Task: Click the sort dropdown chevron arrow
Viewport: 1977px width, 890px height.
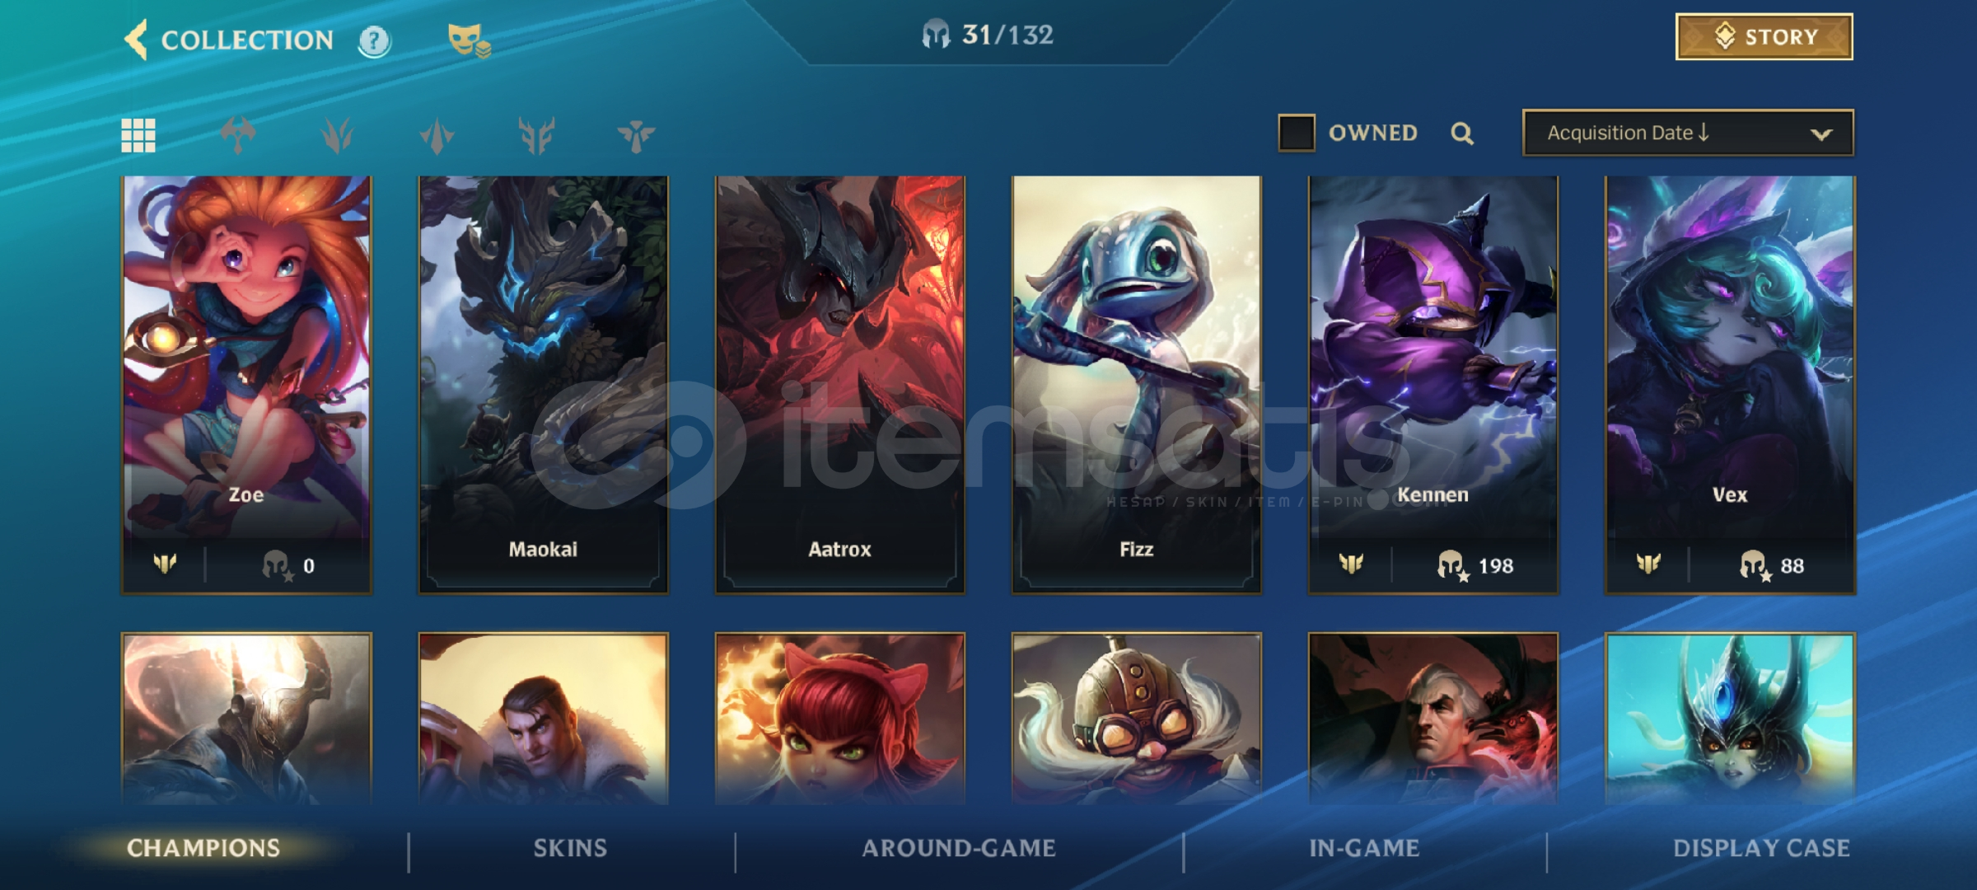Action: coord(1821,134)
